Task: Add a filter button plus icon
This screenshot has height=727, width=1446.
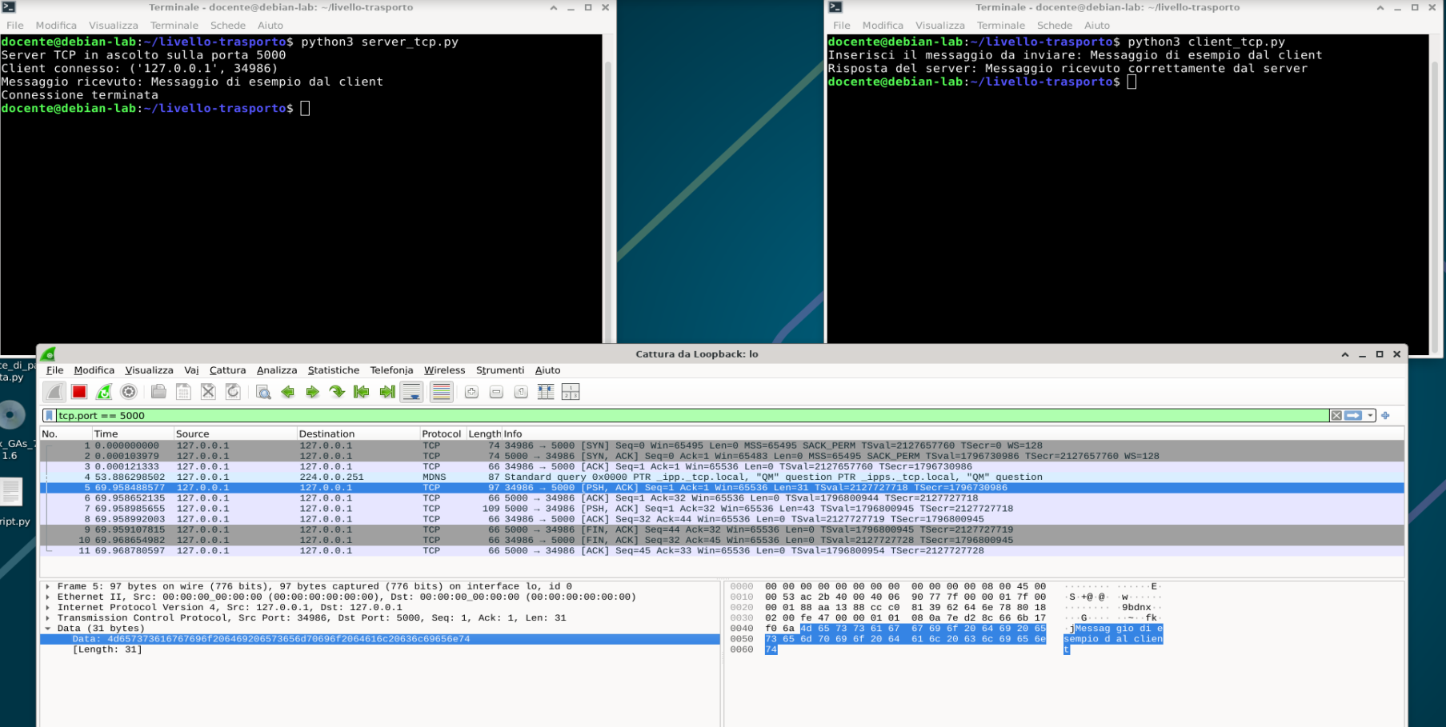Action: [x=1385, y=415]
